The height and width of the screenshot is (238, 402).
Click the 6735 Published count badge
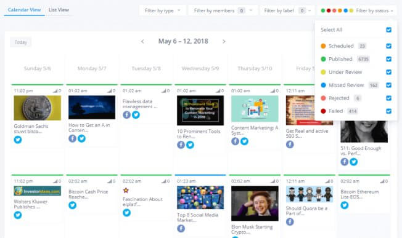click(363, 59)
